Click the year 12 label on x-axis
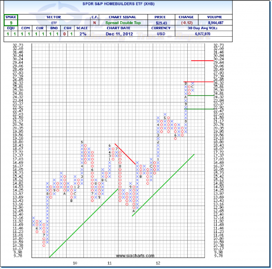This screenshot has height=269, width=272. [x=157, y=262]
